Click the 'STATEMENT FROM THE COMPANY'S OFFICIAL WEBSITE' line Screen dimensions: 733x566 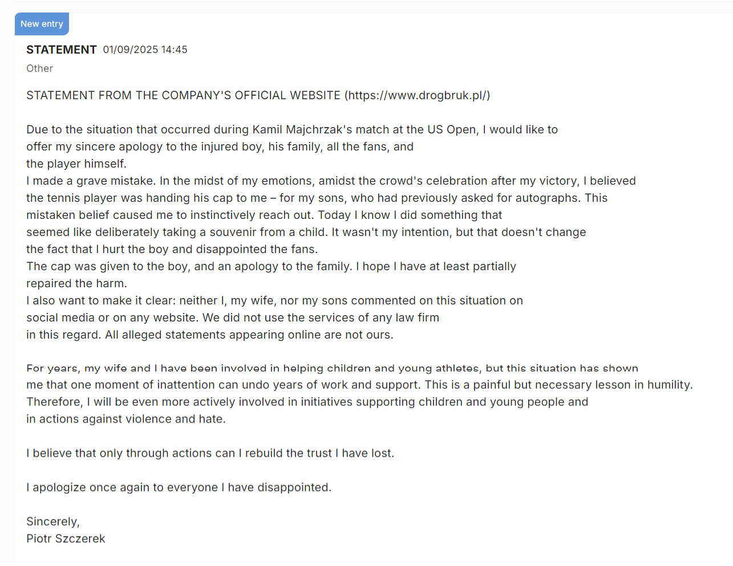pyautogui.click(x=183, y=95)
